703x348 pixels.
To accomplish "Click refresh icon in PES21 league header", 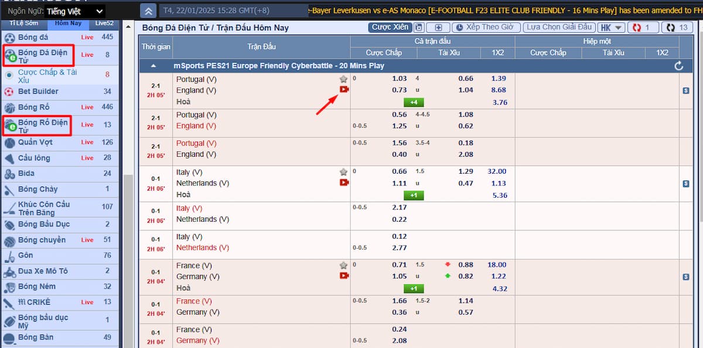I will [x=679, y=66].
